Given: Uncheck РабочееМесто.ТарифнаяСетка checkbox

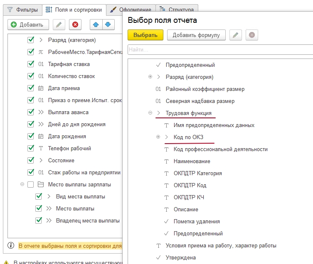Looking at the screenshot, I should tap(30, 52).
